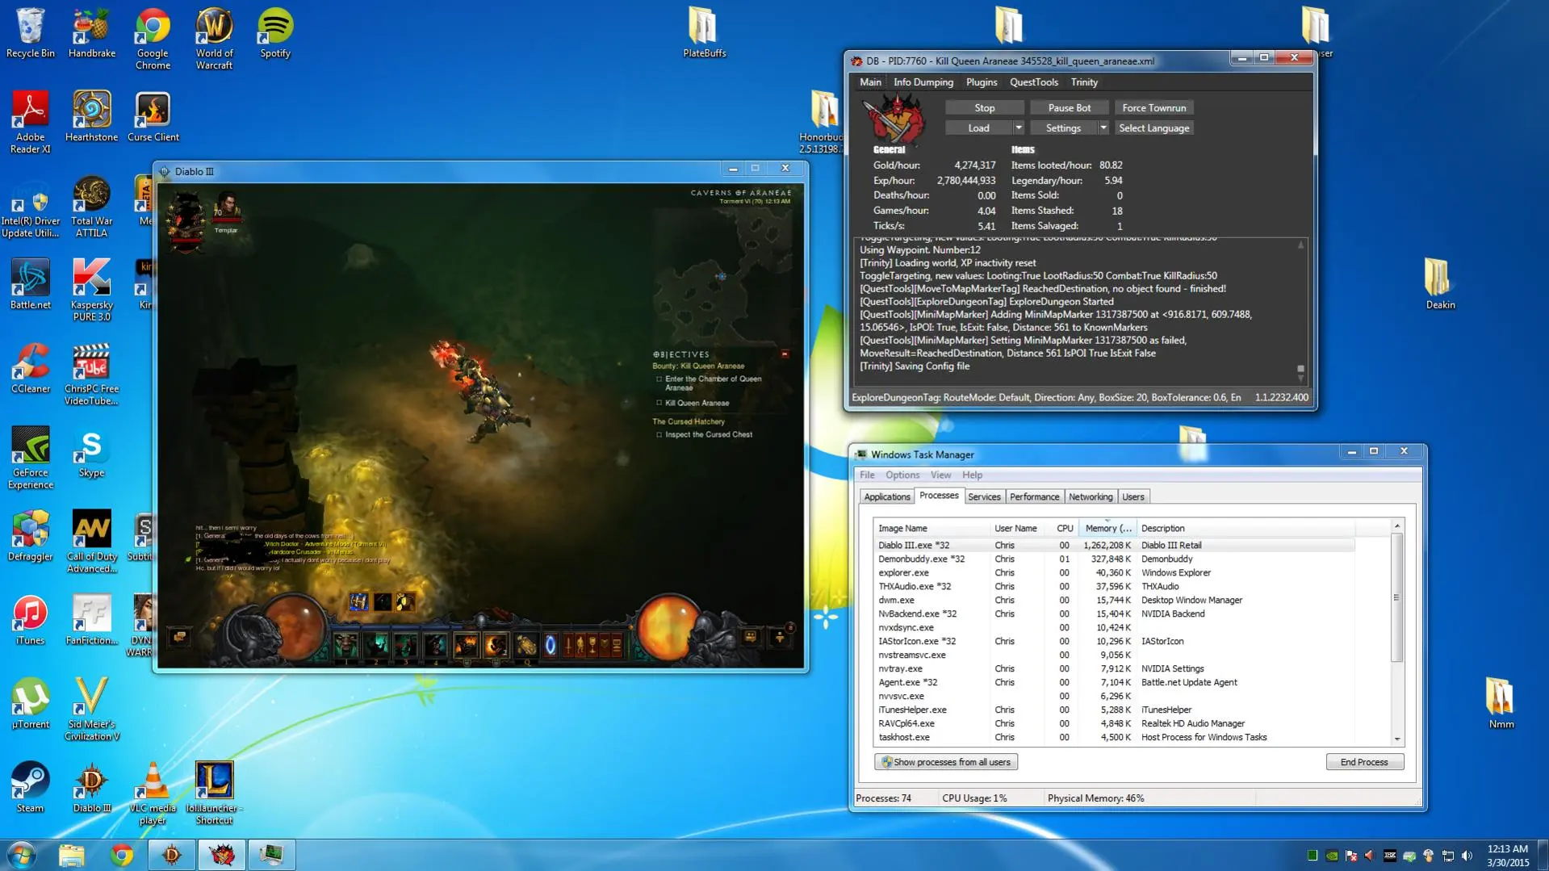Sort processes by the Memory column header
The height and width of the screenshot is (871, 1549).
pos(1107,528)
